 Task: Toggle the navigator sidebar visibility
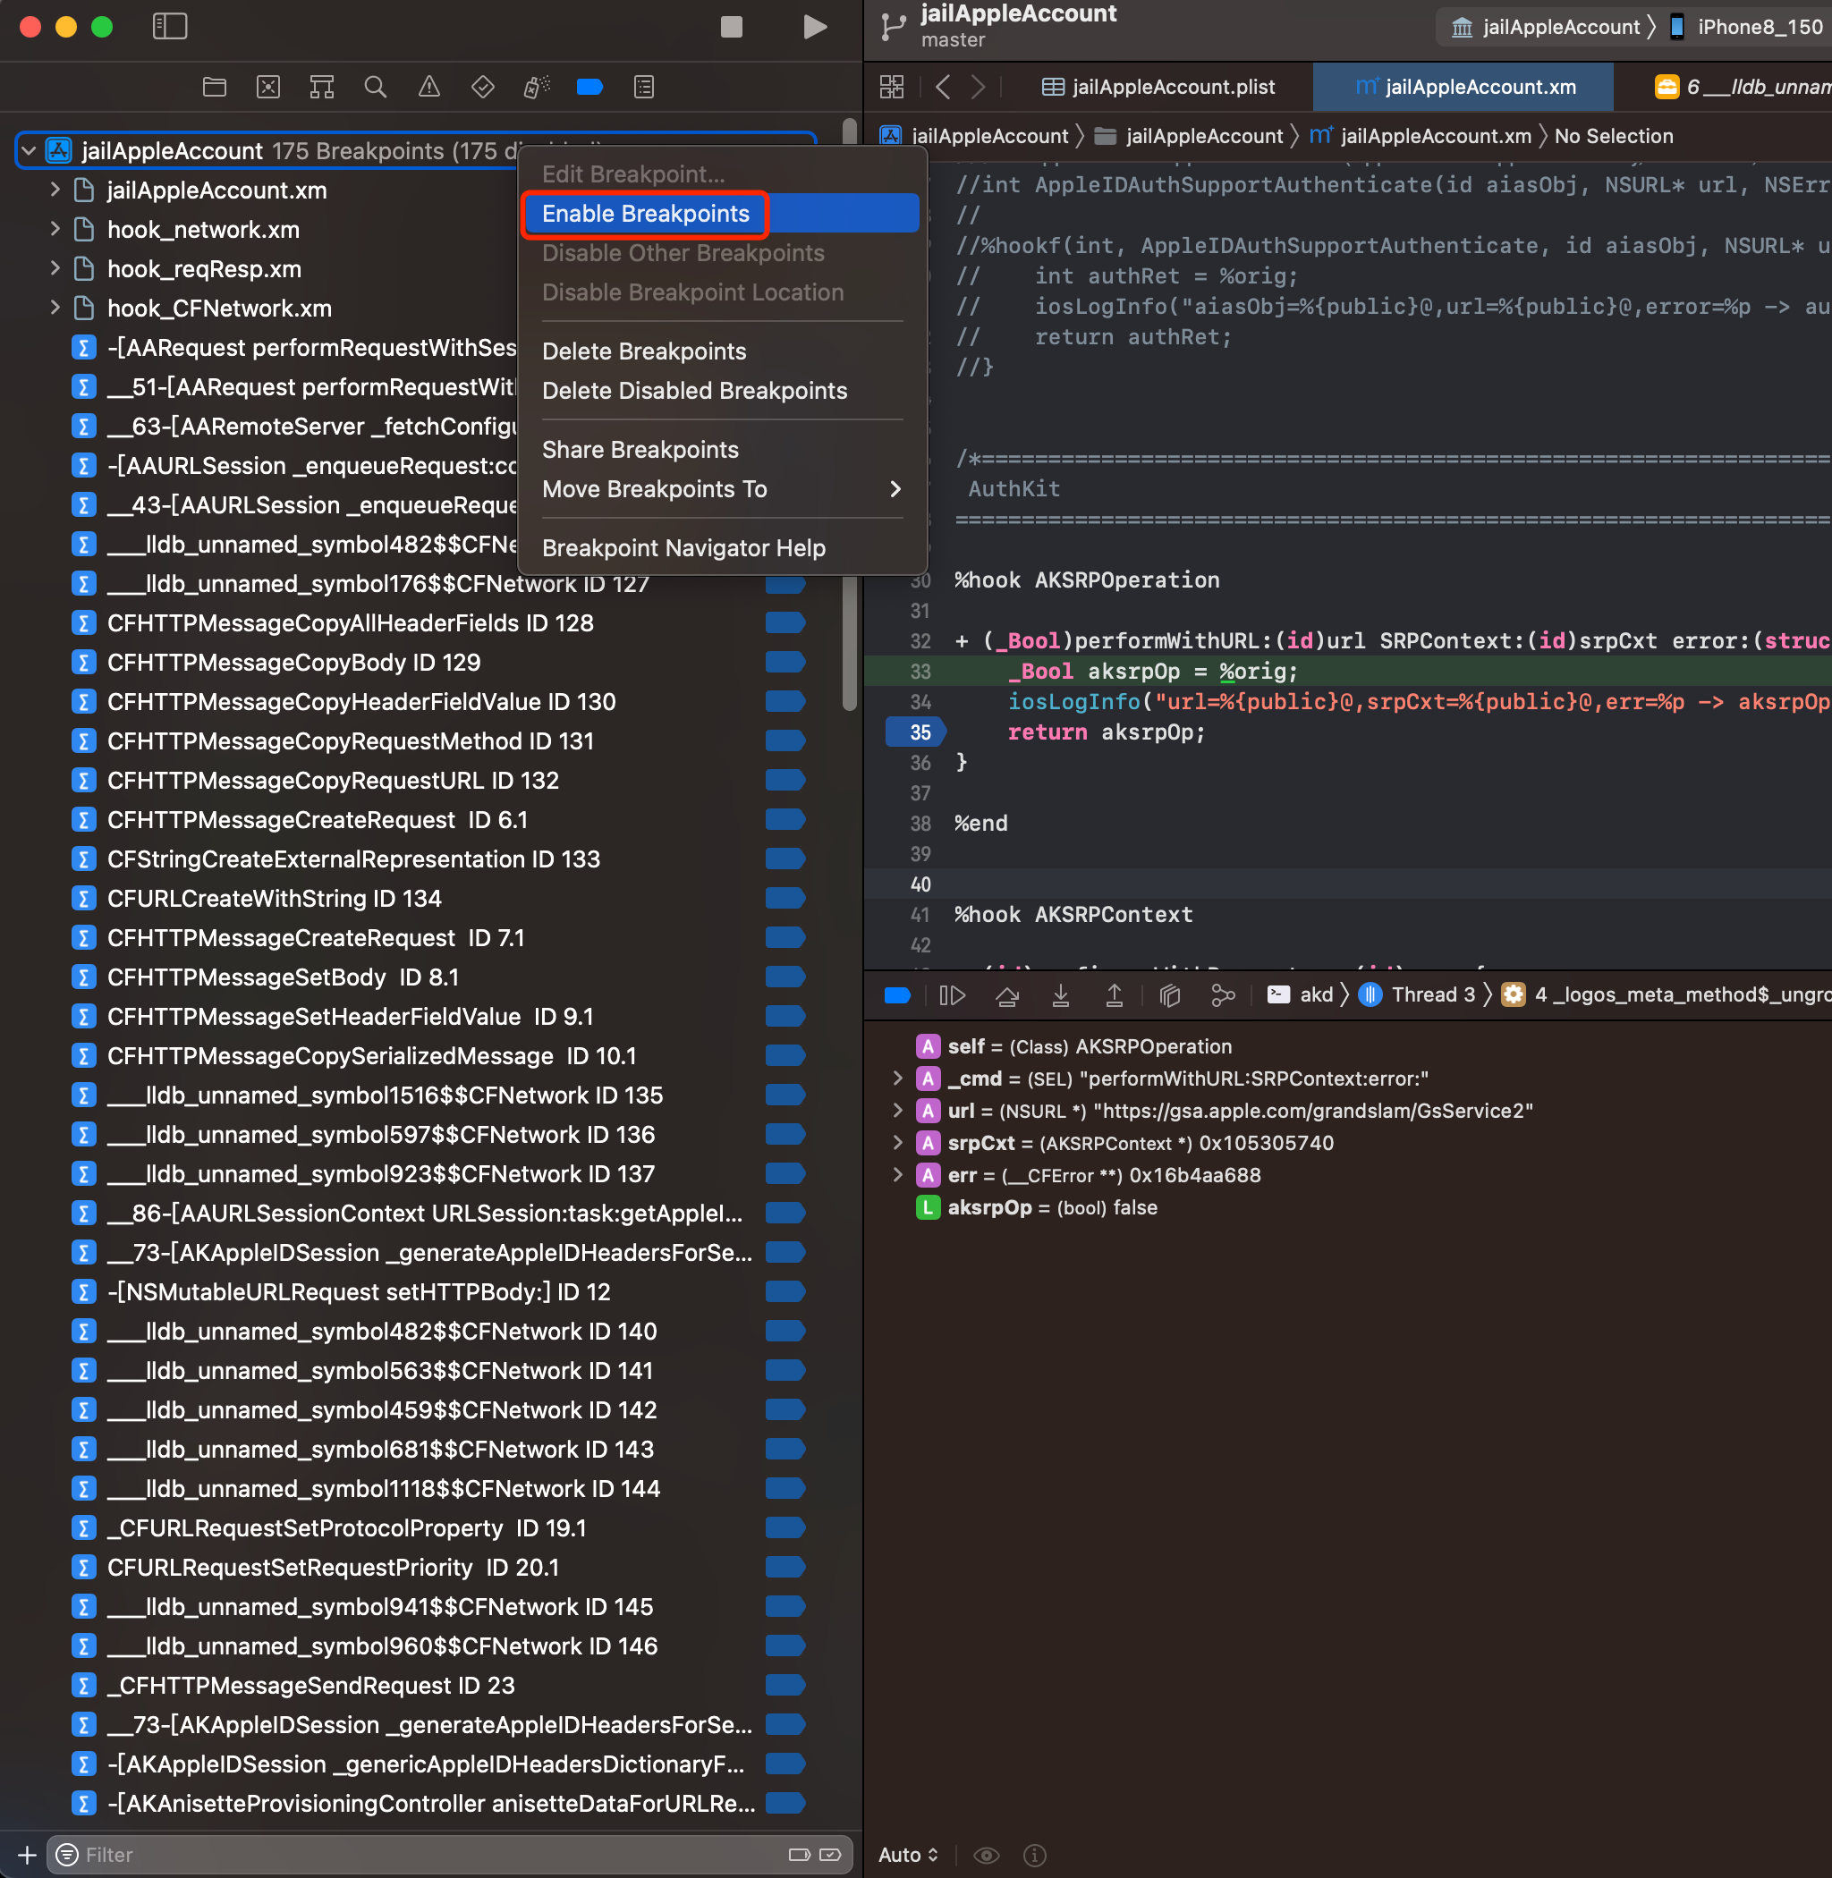(x=169, y=26)
